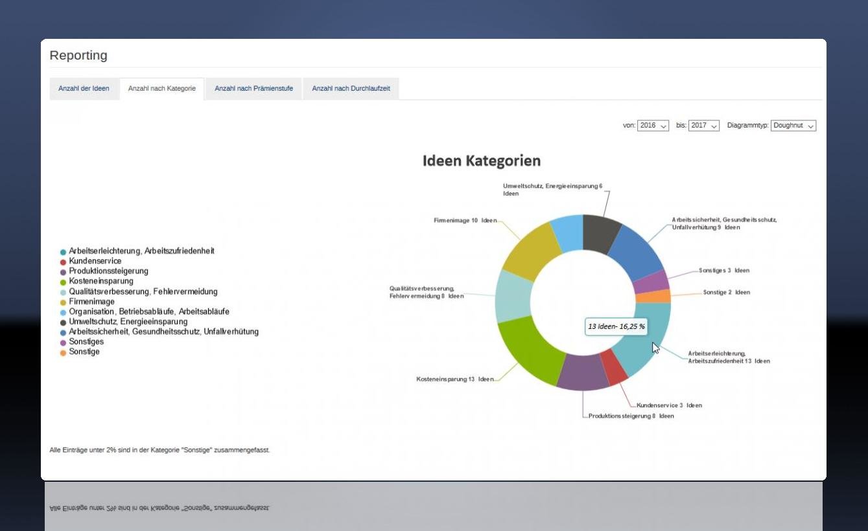
Task: Click the purple Produktionssteigerung doughnut segment
Action: click(x=583, y=373)
